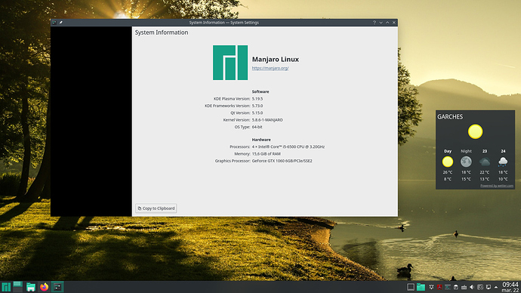Click the Memory value 15,6 GiB of RAM
The width and height of the screenshot is (521, 293).
pyautogui.click(x=266, y=154)
